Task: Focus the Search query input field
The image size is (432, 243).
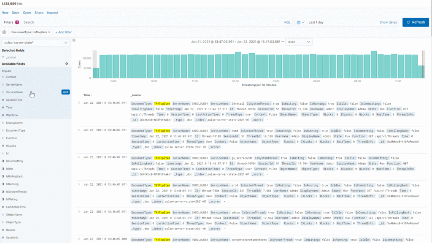Action: pyautogui.click(x=152, y=22)
